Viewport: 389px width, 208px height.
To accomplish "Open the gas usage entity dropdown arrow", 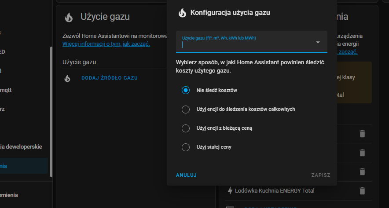I will point(318,42).
